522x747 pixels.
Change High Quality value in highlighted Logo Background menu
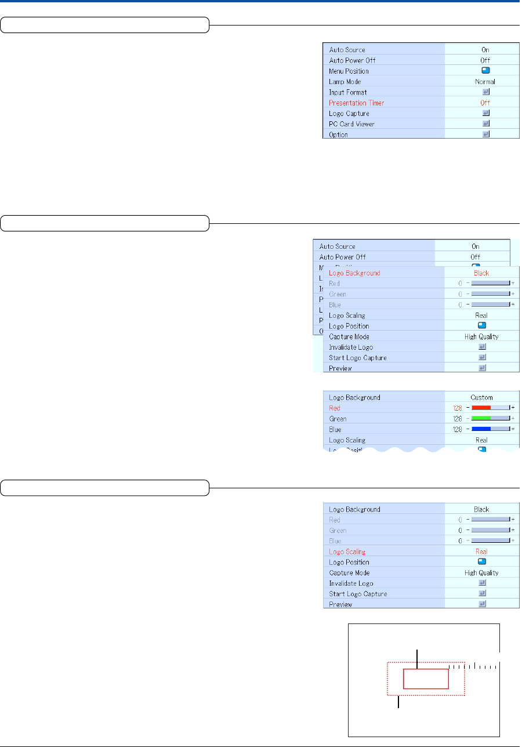pos(481,336)
